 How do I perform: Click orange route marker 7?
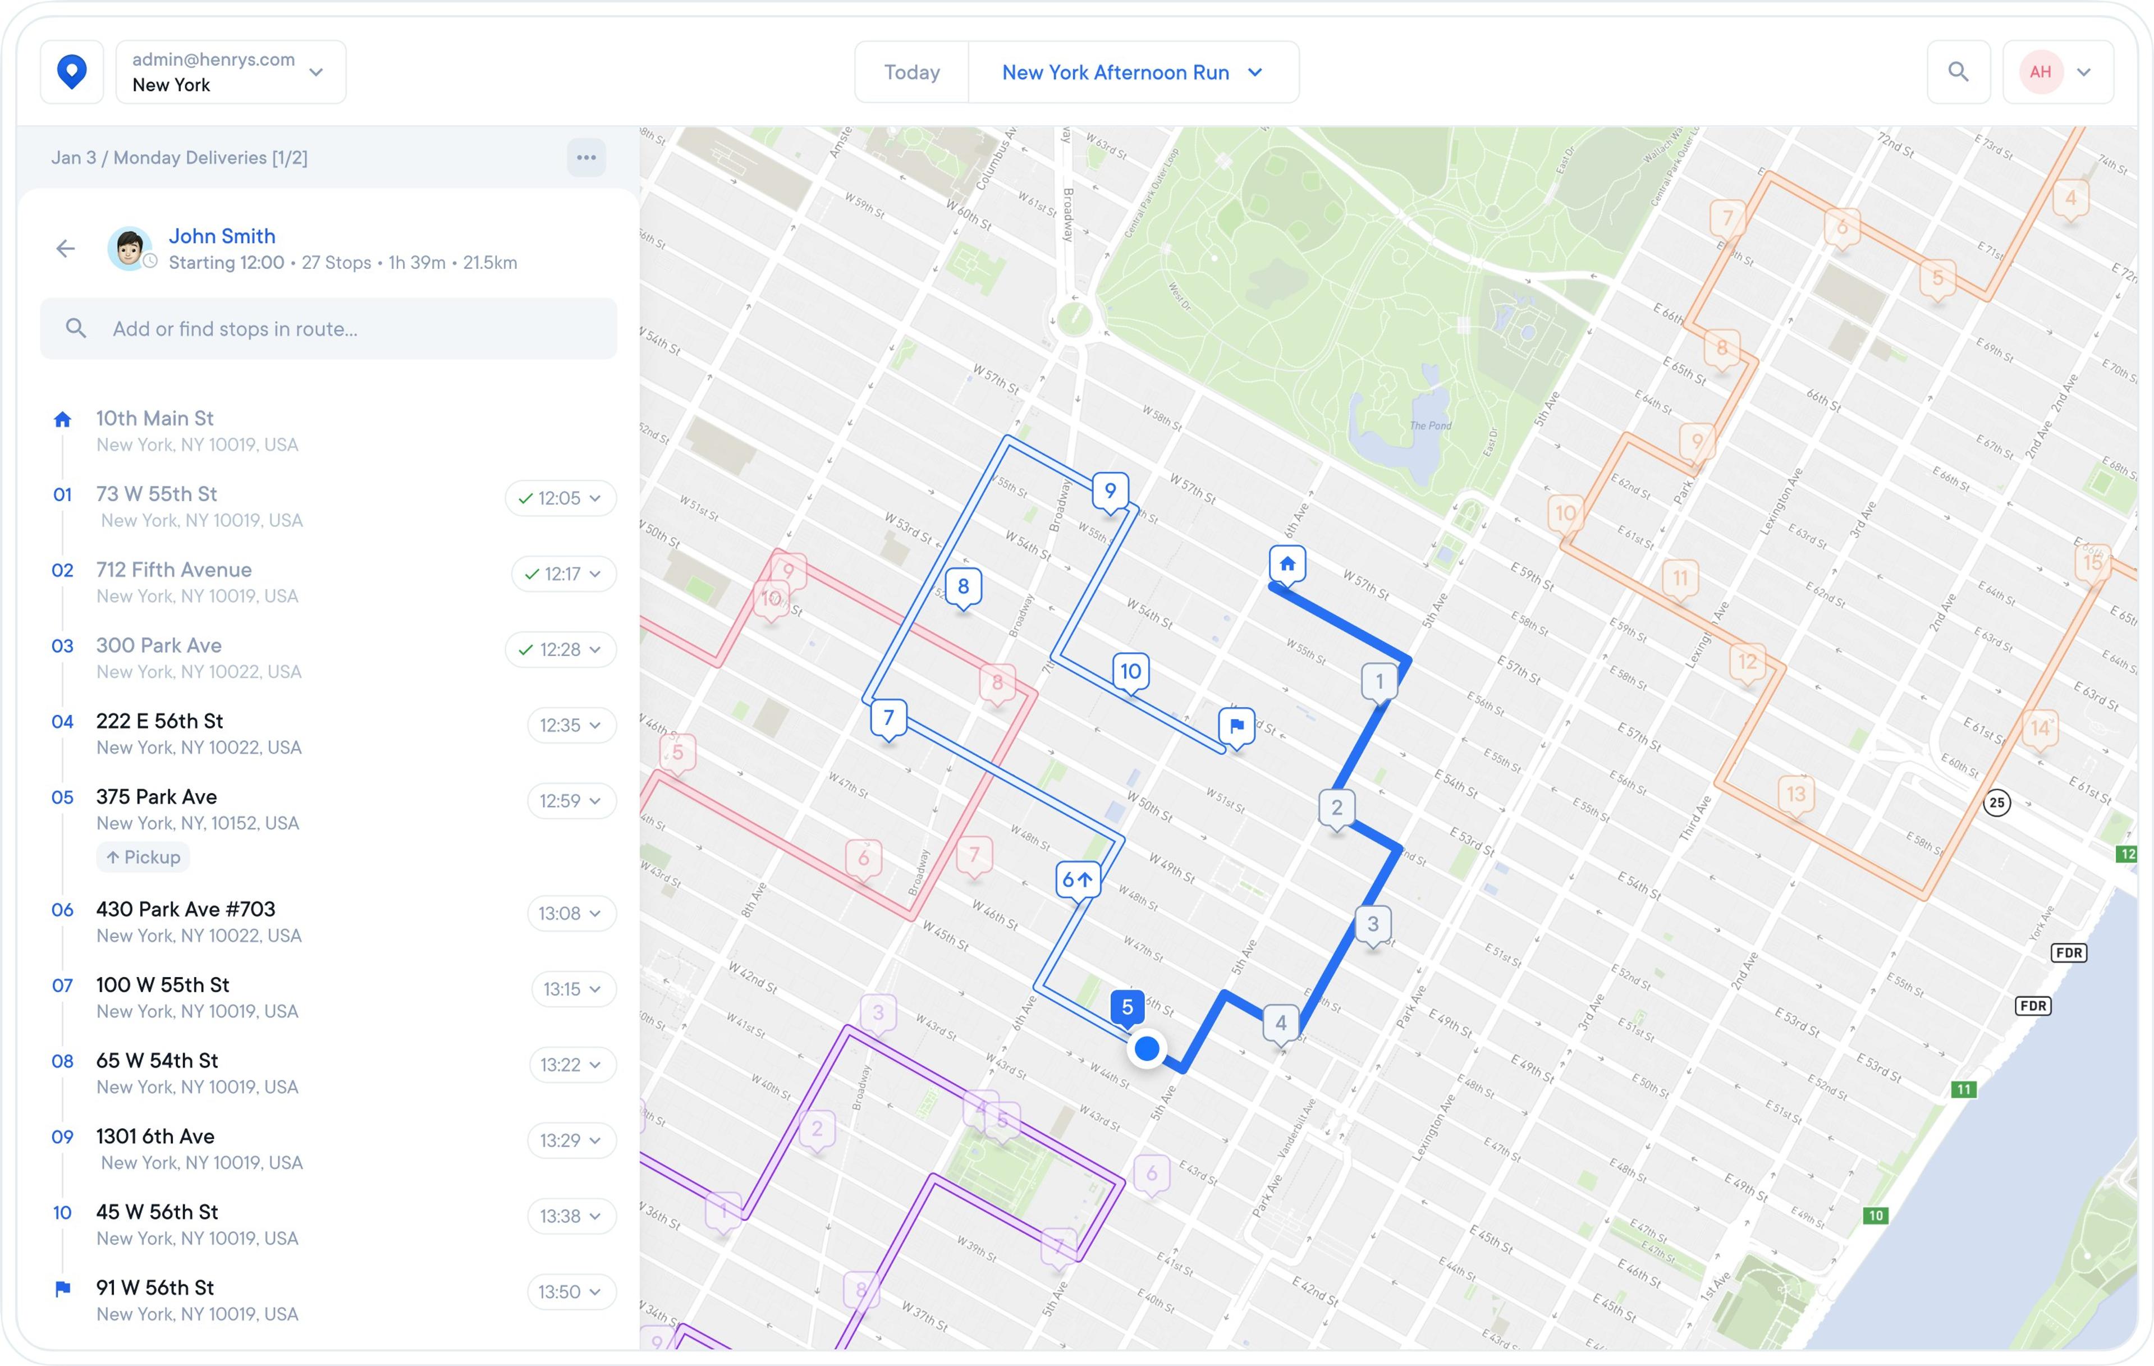(1727, 219)
